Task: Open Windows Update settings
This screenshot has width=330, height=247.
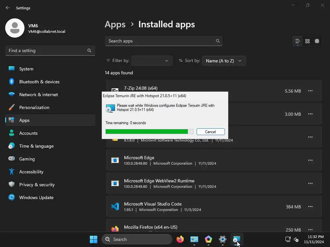Action: click(x=50, y=197)
